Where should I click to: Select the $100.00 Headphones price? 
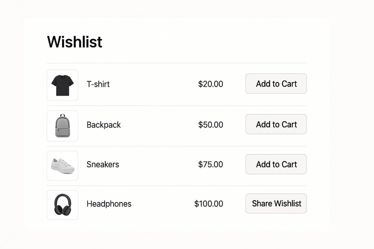(209, 204)
